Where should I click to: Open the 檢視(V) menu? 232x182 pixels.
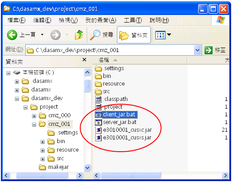point(68,20)
